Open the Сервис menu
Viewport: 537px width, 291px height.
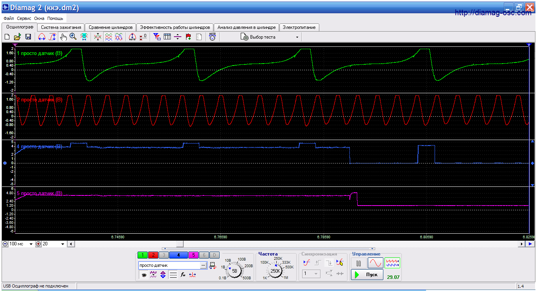click(24, 18)
